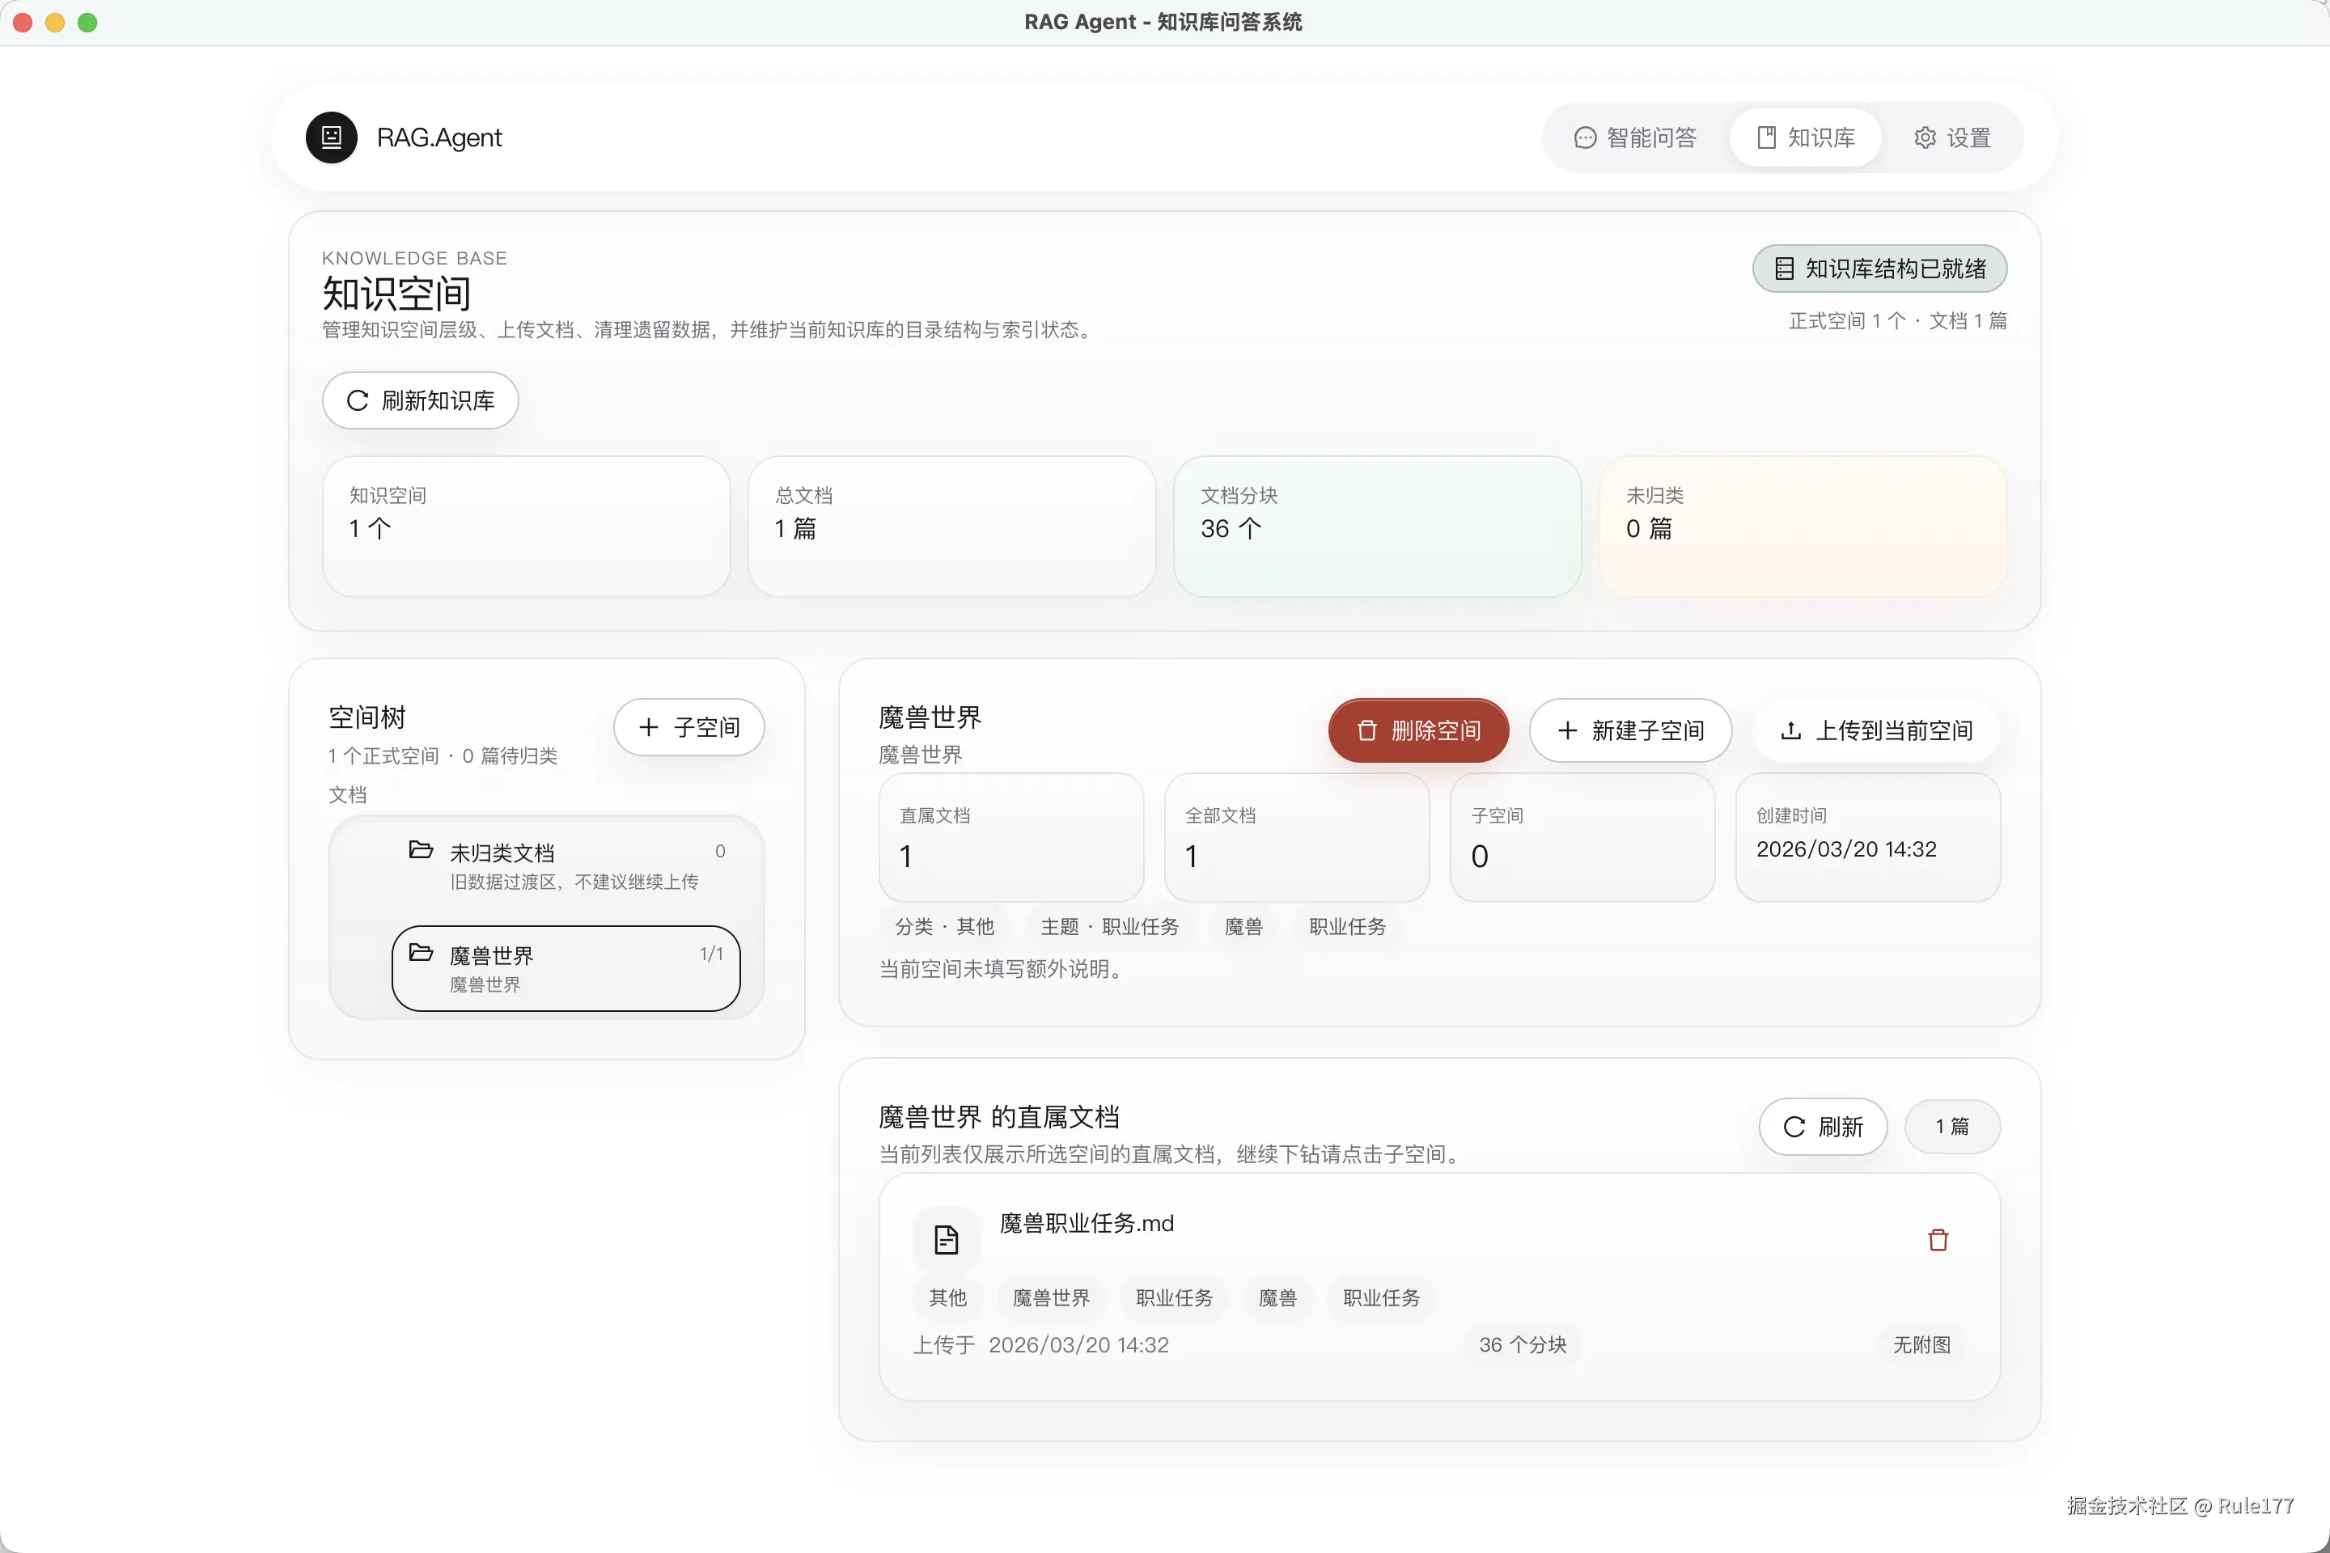Switch to the 智能问答 tab

1636,138
